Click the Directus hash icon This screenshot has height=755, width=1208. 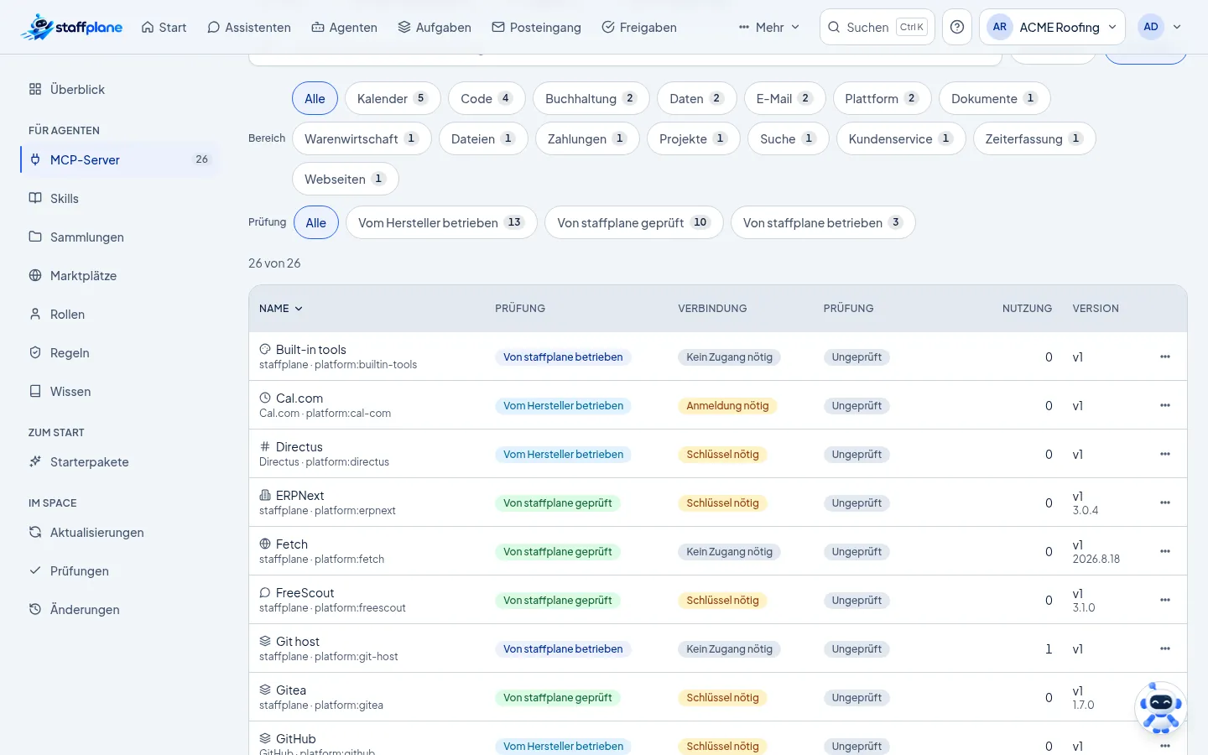(265, 446)
